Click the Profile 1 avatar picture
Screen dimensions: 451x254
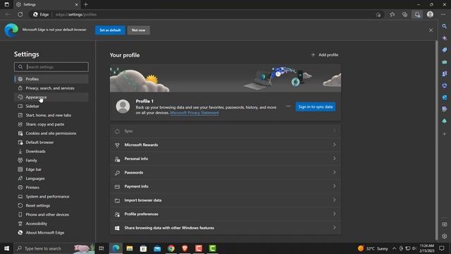[x=123, y=107]
